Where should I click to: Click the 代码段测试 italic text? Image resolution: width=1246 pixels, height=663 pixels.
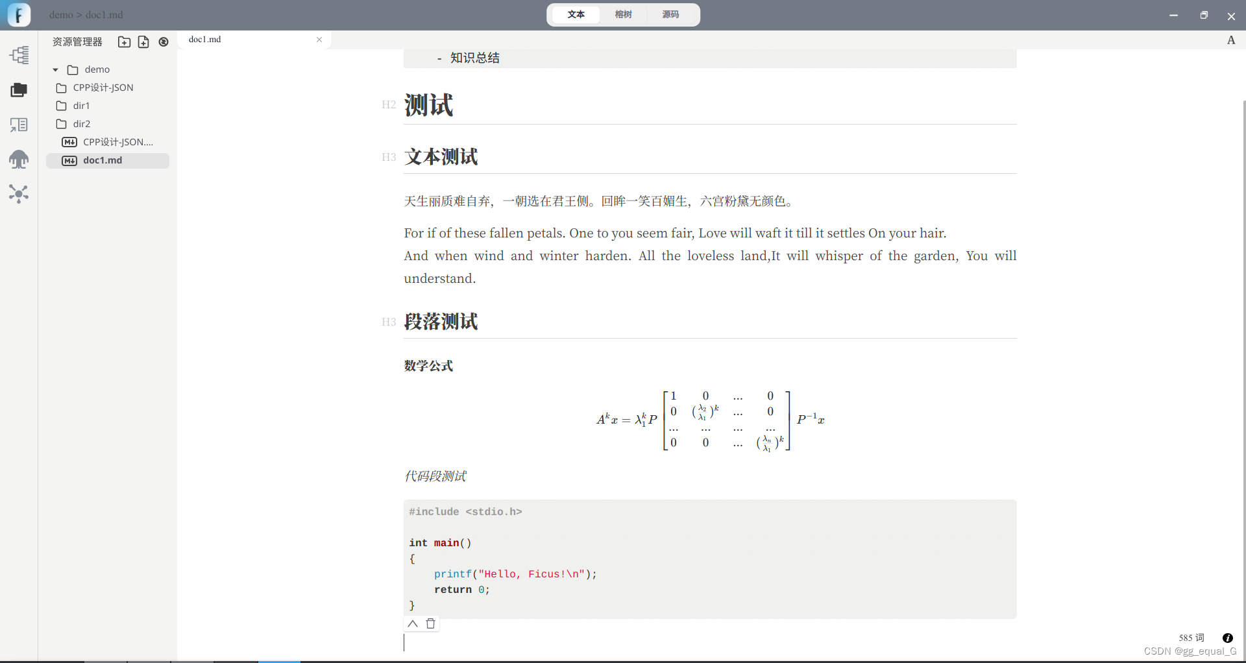pos(435,476)
